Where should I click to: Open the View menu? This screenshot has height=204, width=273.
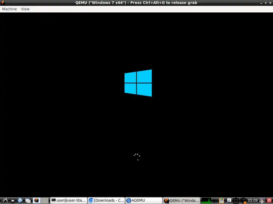click(25, 9)
